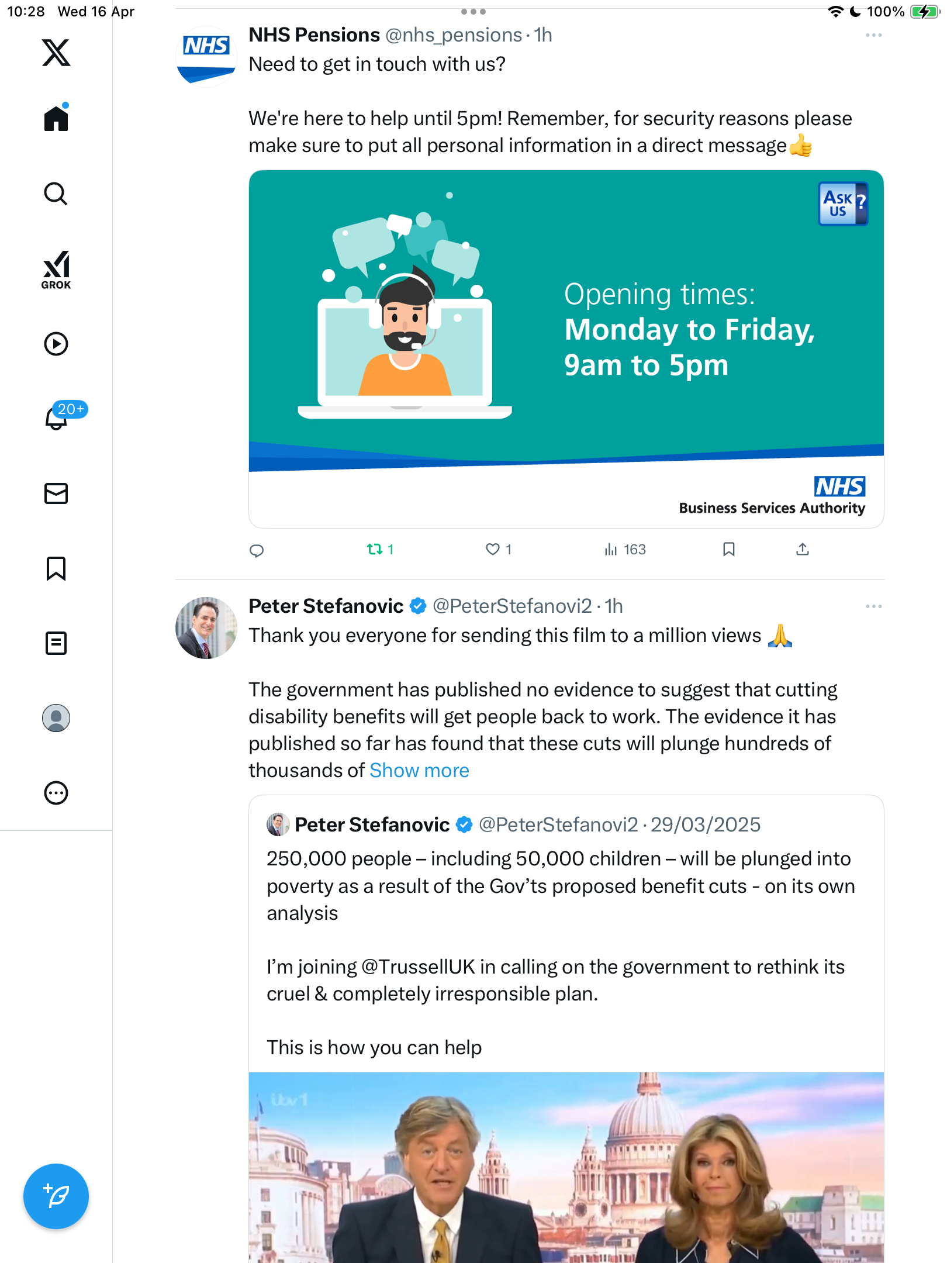Open Bookmarks in the sidebar
This screenshot has width=947, height=1263.
56,568
